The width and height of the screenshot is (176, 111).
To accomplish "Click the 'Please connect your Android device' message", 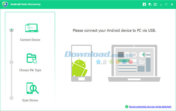I will (x=114, y=30).
